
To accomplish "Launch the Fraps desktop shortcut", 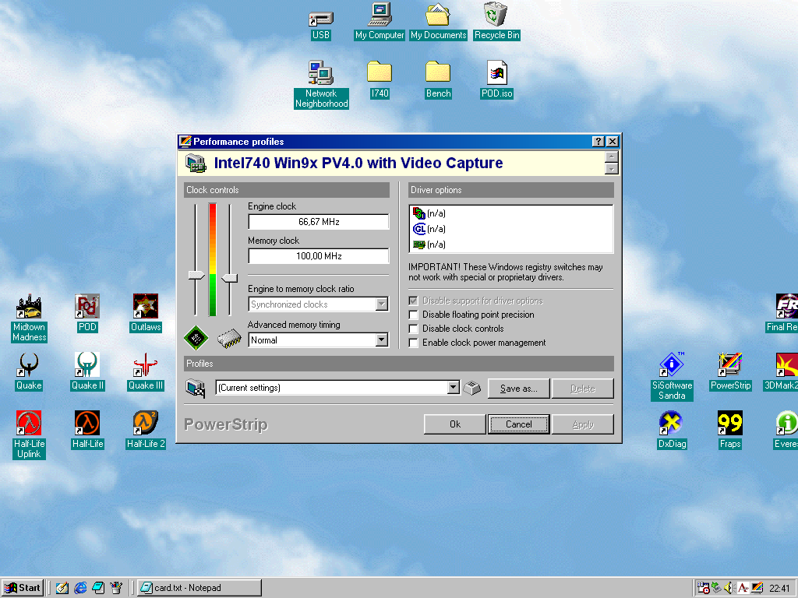I will [730, 424].
